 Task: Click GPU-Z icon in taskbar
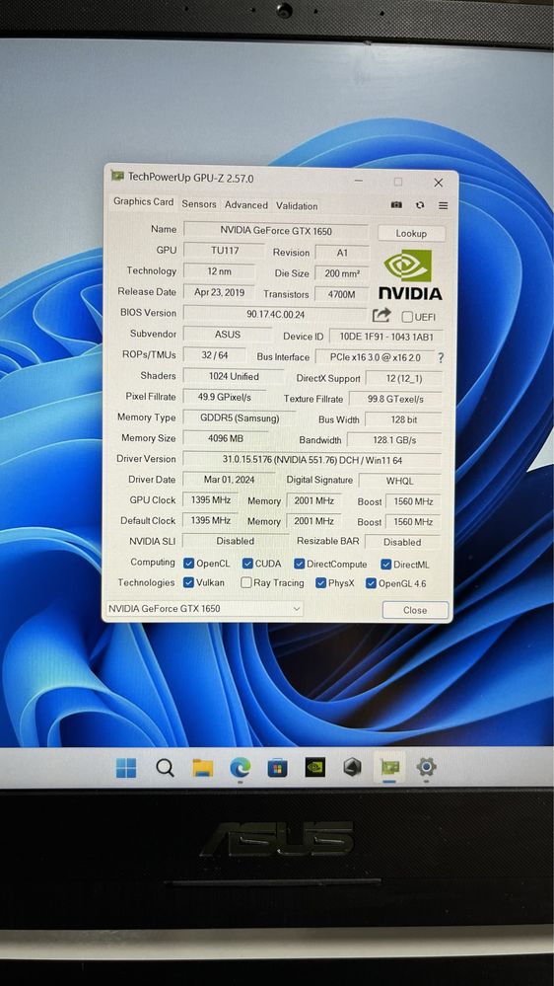[x=389, y=767]
